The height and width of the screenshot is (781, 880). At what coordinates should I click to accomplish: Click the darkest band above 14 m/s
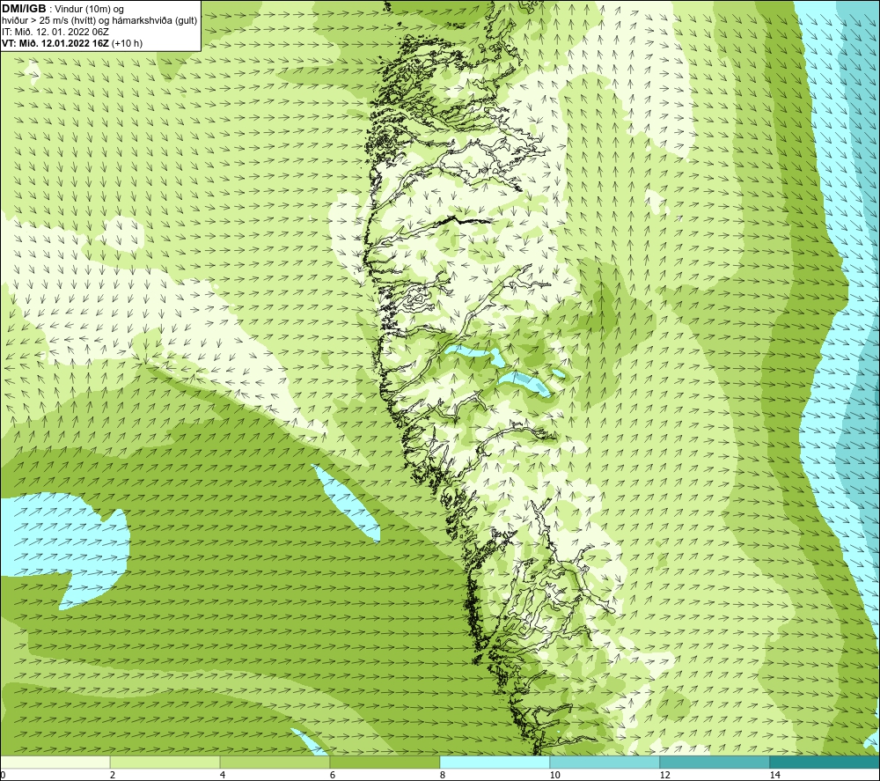click(x=825, y=763)
